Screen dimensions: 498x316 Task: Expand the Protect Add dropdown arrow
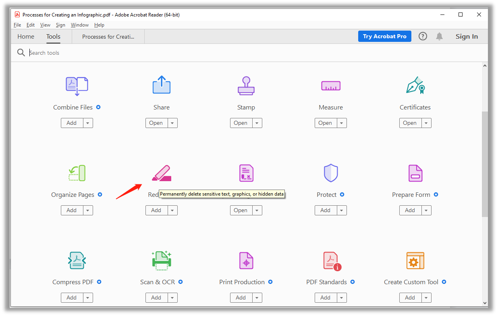[342, 211]
